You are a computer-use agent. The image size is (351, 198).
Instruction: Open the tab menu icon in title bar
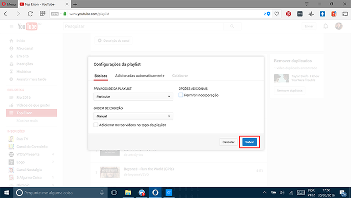(x=307, y=4)
